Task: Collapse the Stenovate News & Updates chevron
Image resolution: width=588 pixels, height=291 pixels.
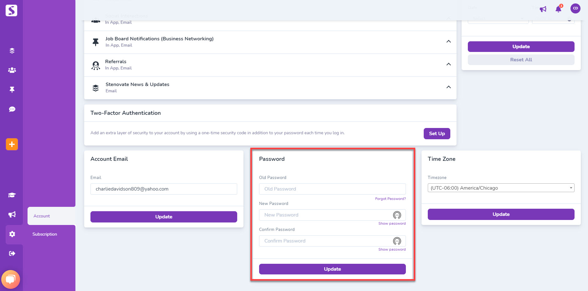Action: click(448, 87)
